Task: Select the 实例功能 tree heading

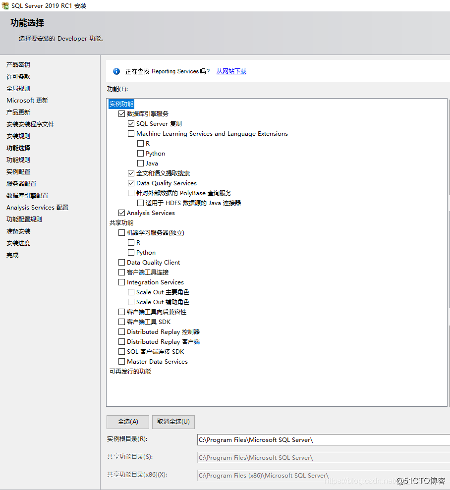Action: click(x=121, y=104)
